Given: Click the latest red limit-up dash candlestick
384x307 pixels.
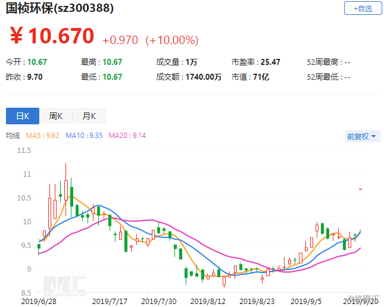Looking at the screenshot, I should pyautogui.click(x=361, y=189).
